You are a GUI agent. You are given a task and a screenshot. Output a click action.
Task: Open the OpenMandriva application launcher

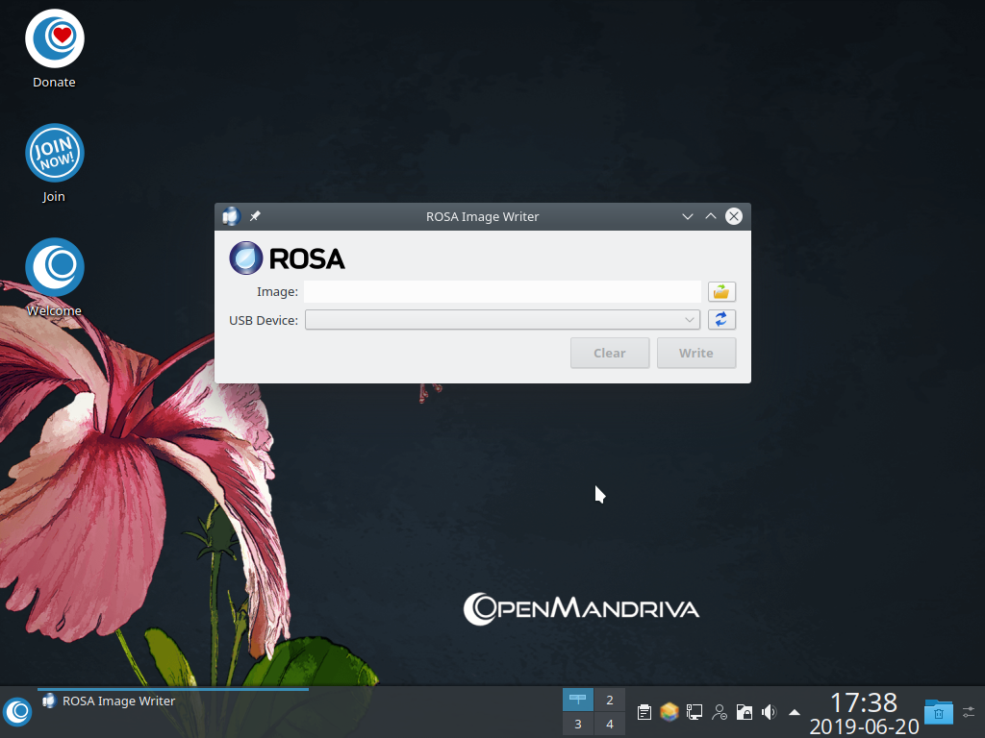18,712
